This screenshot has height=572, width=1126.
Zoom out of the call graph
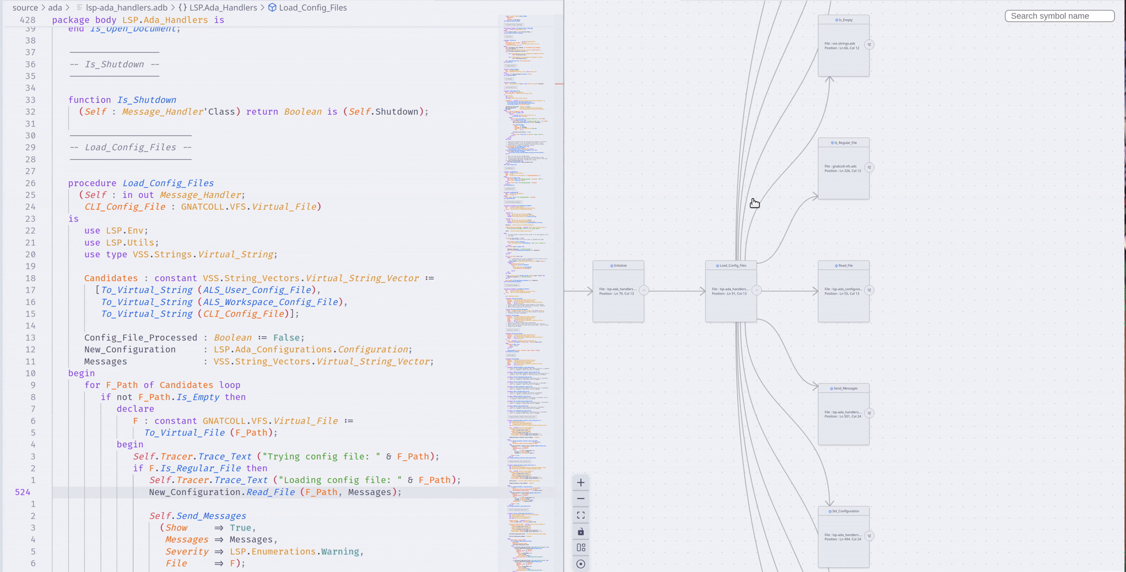(580, 499)
